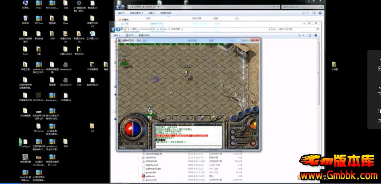
Task: Click the back arrow in front Explorer window
Action: [x=114, y=29]
